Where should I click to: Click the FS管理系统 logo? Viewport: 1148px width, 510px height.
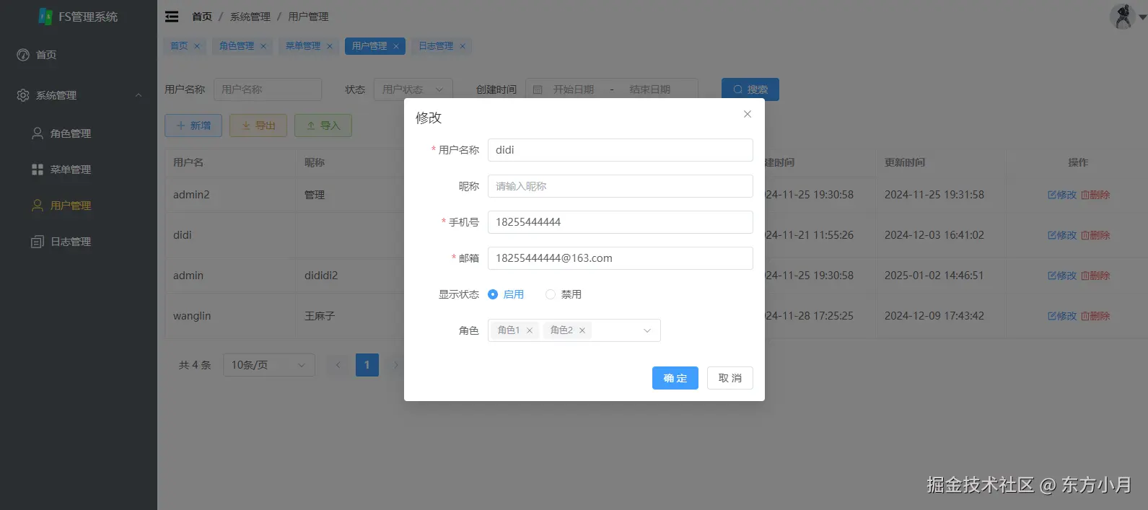78,17
